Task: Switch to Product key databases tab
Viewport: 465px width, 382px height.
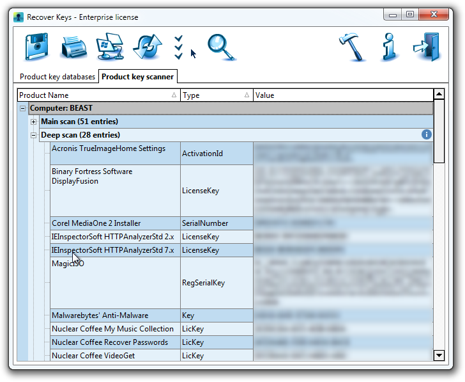Action: (57, 77)
